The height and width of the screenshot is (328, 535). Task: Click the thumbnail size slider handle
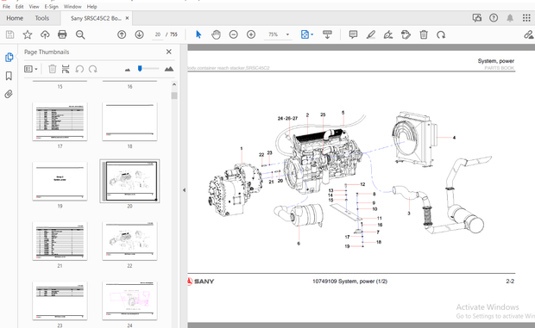pyautogui.click(x=140, y=69)
